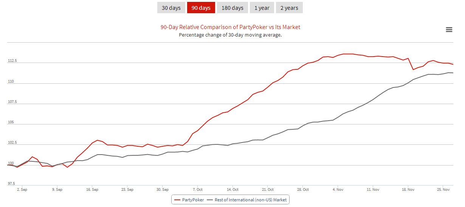Click the '30. Sep' x-axis date
Screen dimensions: 465x207
pos(162,190)
